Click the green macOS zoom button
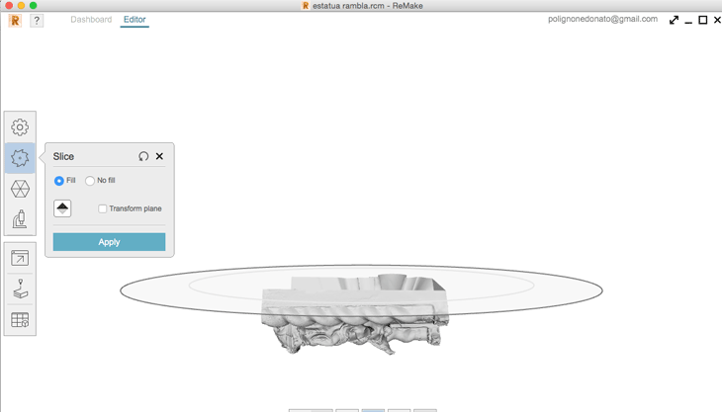 (x=34, y=6)
